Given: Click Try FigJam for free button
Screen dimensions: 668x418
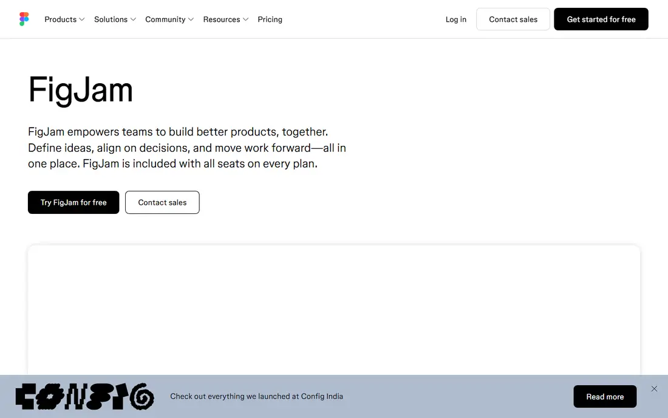Looking at the screenshot, I should (x=73, y=202).
